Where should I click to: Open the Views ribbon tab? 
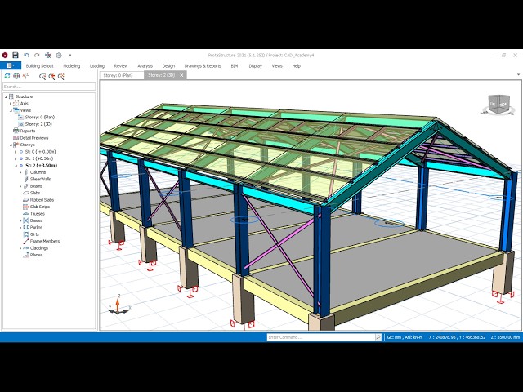pyautogui.click(x=277, y=66)
